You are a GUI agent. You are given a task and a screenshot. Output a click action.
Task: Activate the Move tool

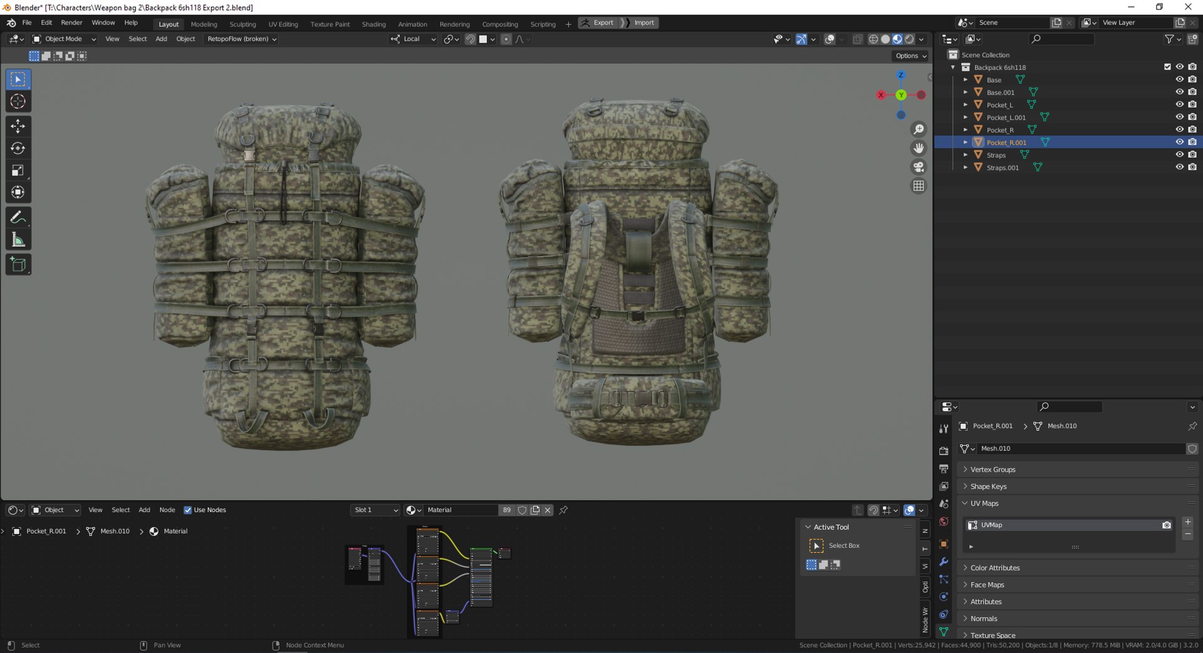pos(18,126)
